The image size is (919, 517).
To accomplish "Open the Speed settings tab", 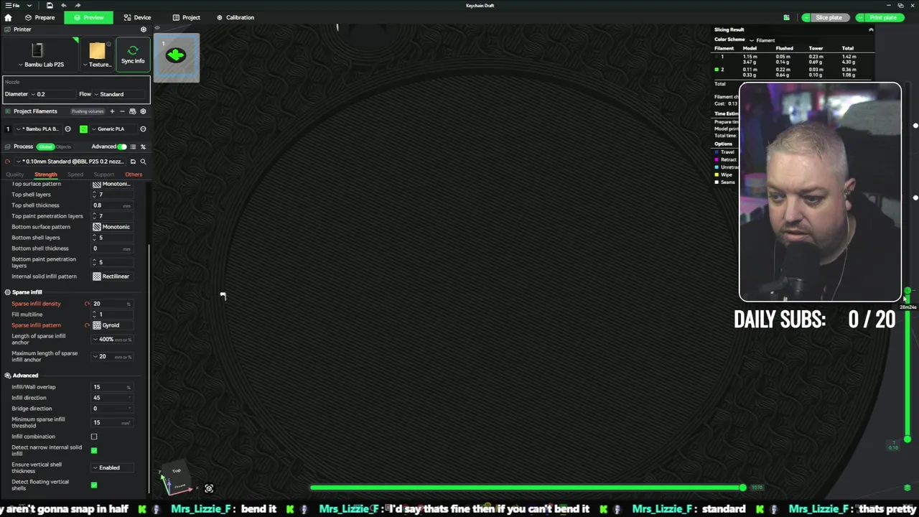I will [75, 174].
